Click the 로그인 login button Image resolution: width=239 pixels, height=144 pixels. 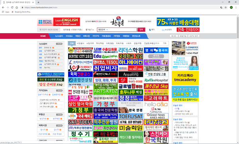click(174, 36)
